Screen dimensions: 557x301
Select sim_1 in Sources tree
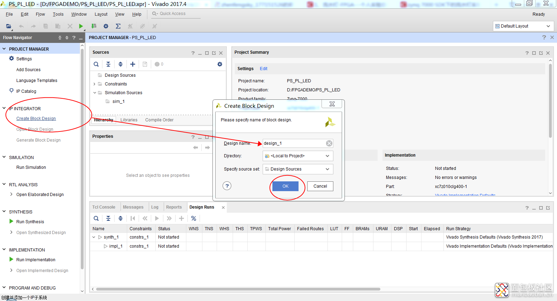click(118, 101)
